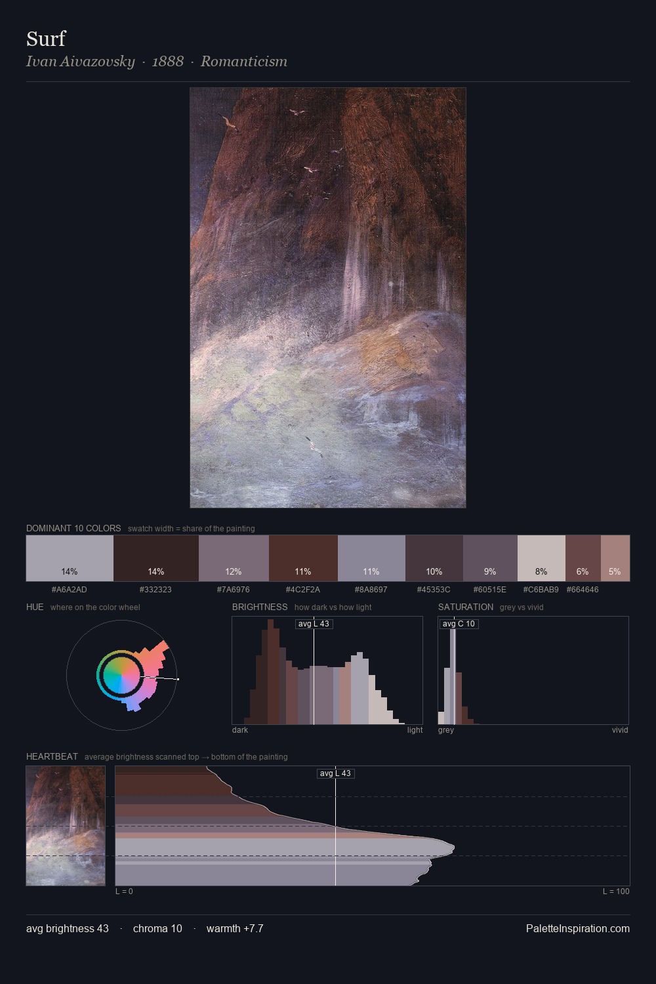Choose the light #C6BAB9 8% swatch
The height and width of the screenshot is (984, 656).
coord(541,558)
